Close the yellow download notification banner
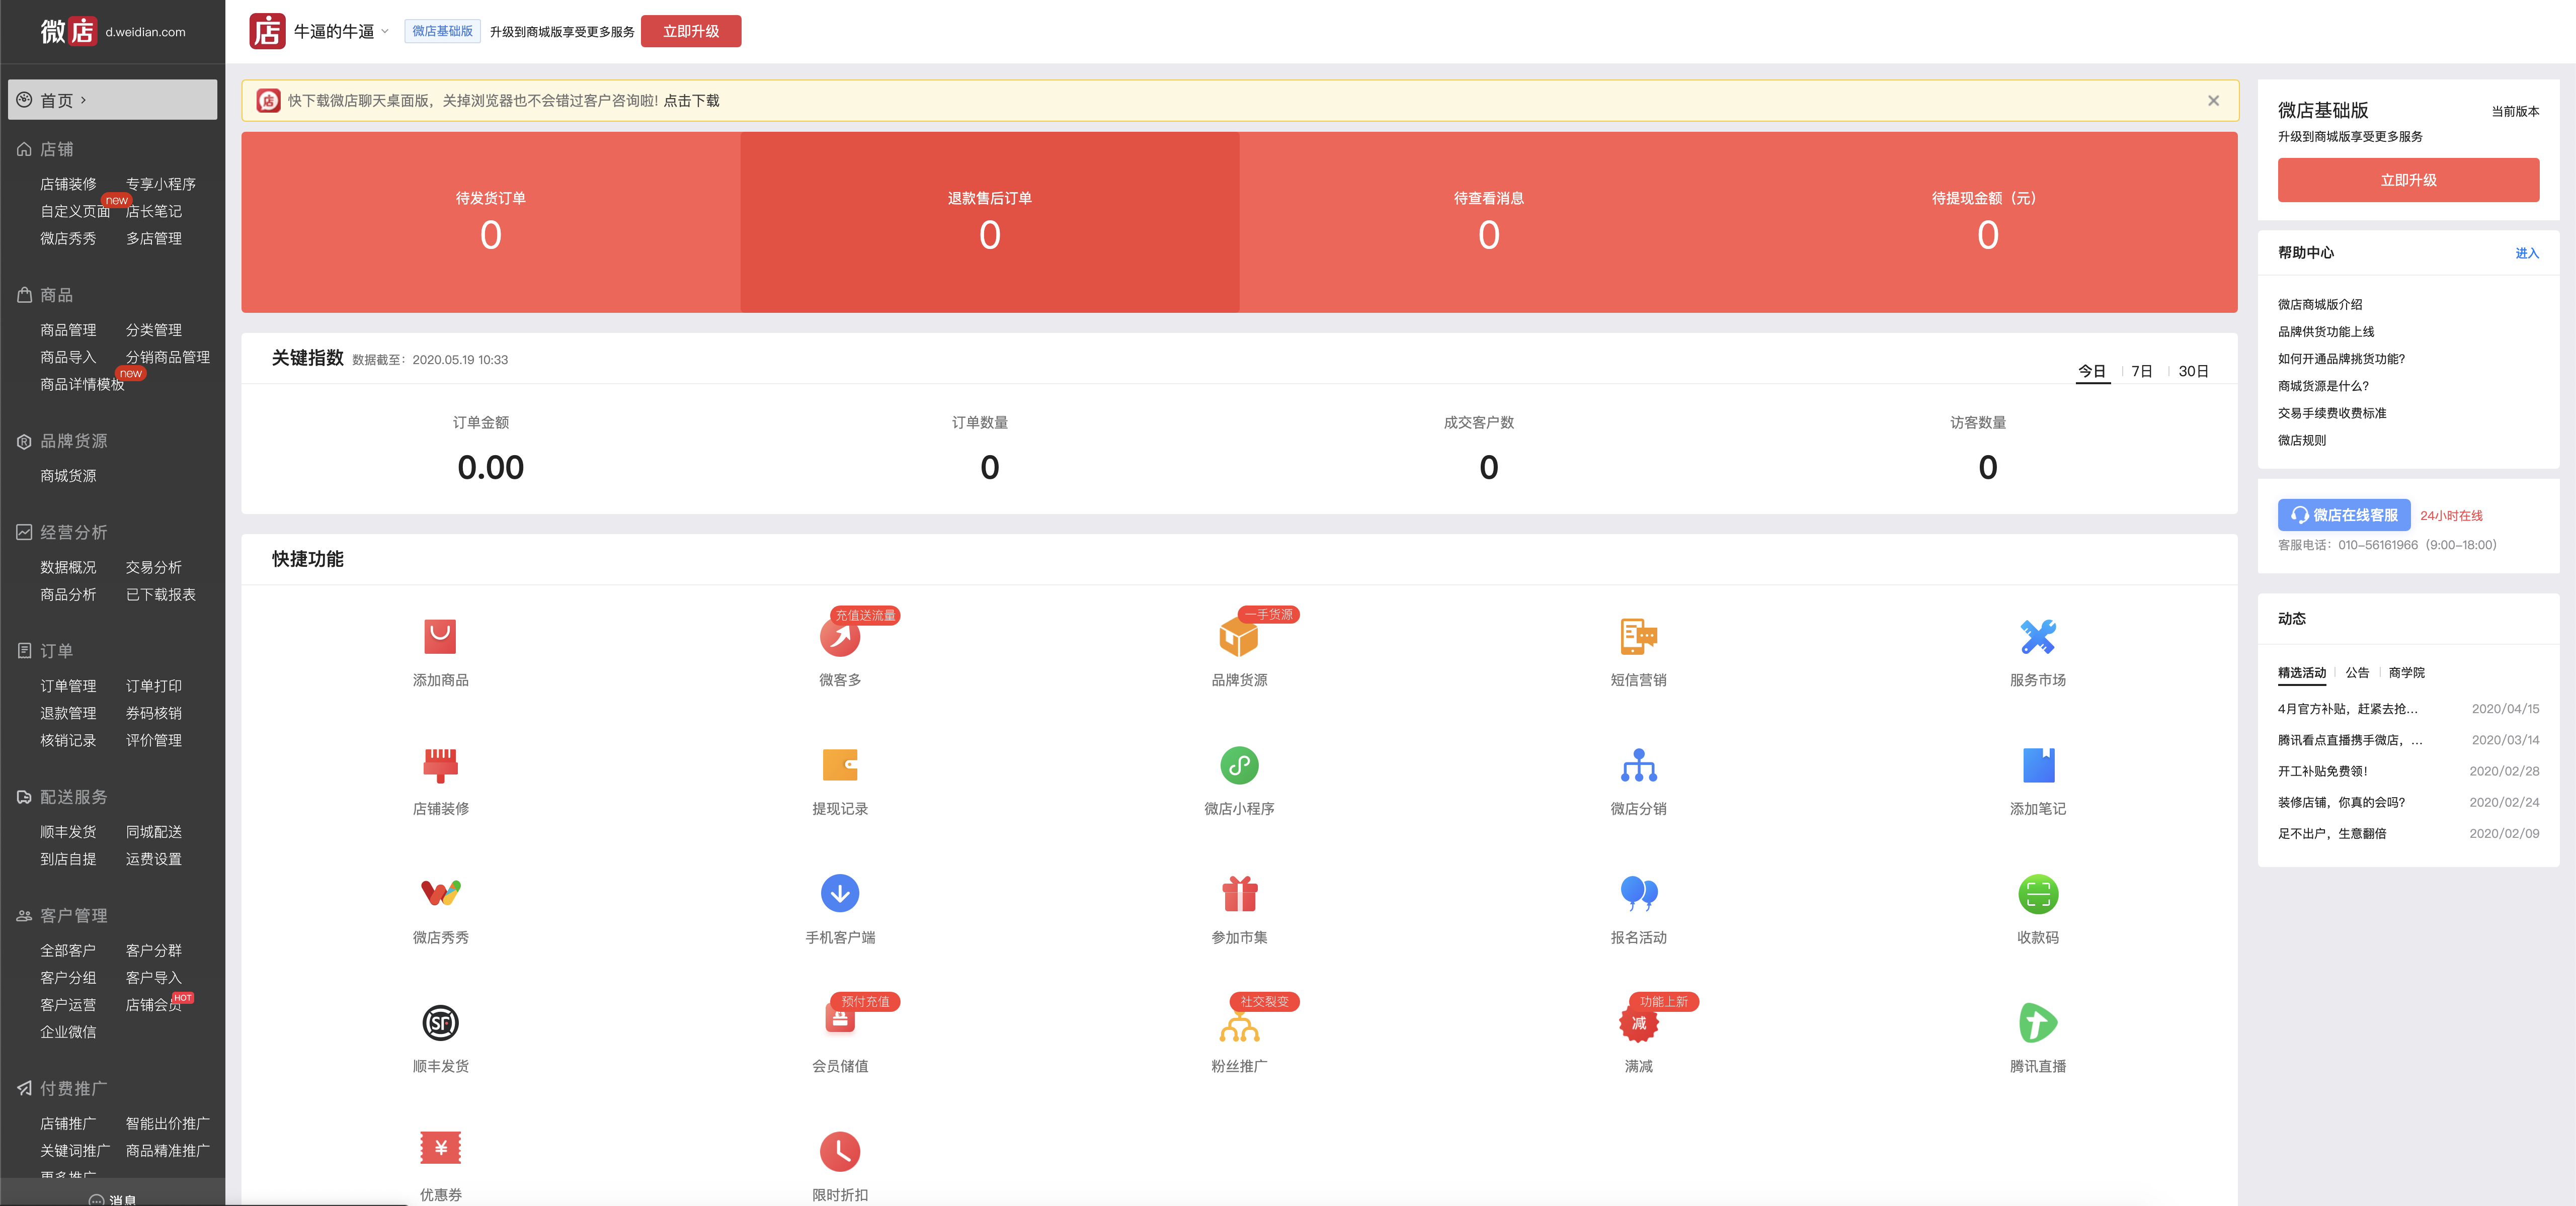The height and width of the screenshot is (1206, 2576). tap(2213, 100)
